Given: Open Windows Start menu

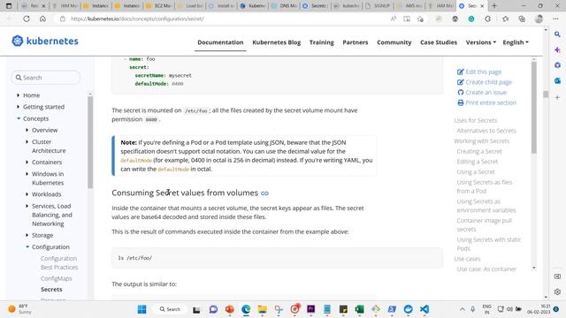Looking at the screenshot, I should click(141, 309).
